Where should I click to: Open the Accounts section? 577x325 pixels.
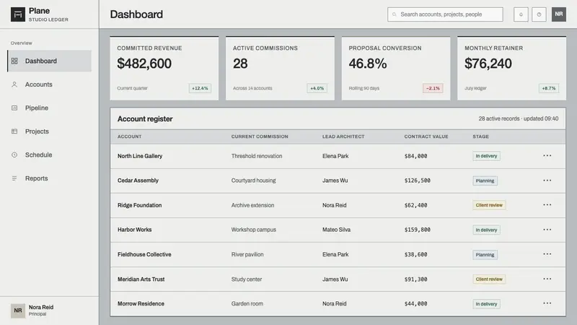pos(49,84)
